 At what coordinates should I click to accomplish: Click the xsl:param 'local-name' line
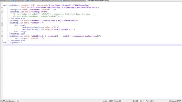[33, 10]
